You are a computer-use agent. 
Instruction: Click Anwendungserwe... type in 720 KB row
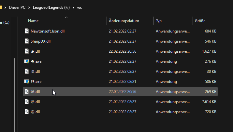(x=173, y=112)
